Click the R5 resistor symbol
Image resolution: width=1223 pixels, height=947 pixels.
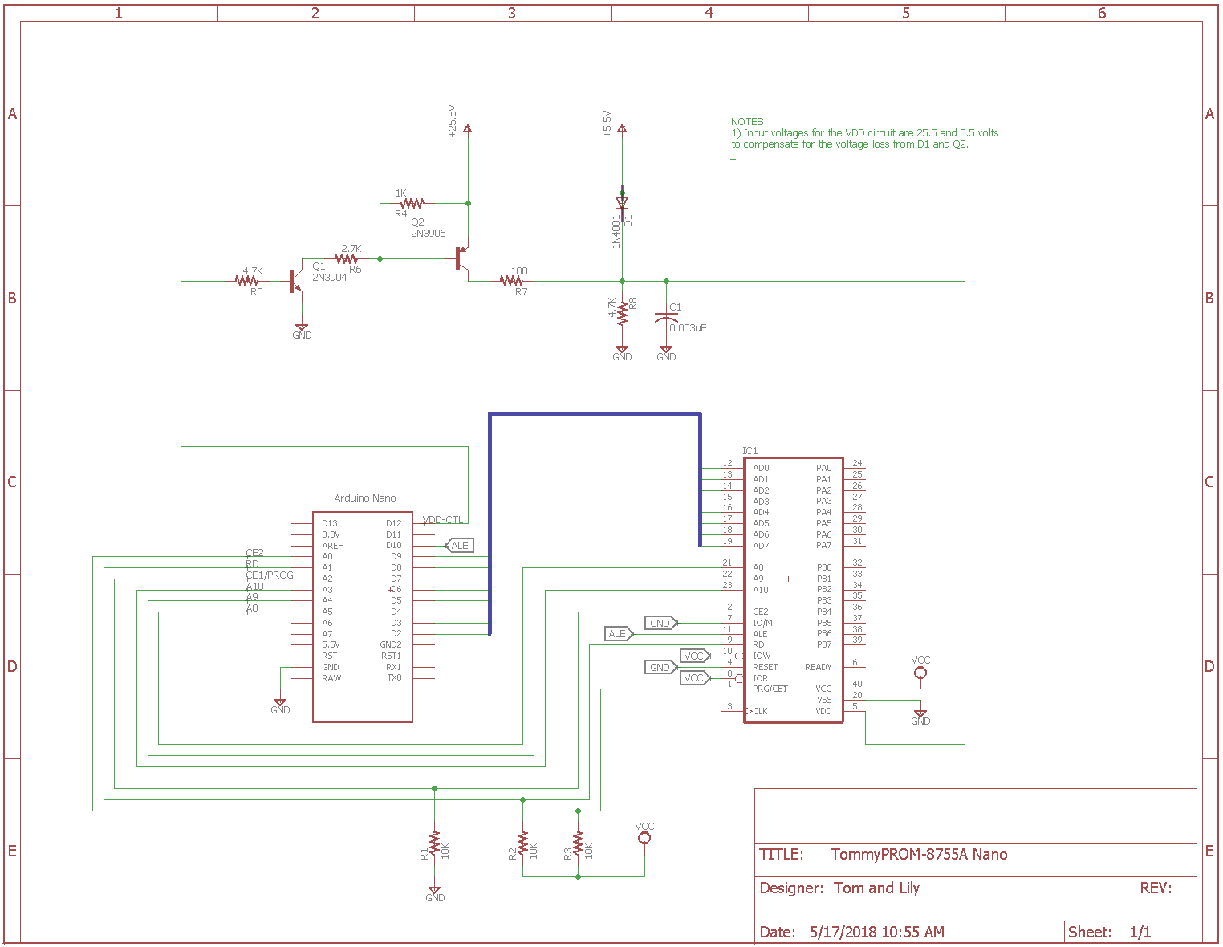click(x=247, y=281)
